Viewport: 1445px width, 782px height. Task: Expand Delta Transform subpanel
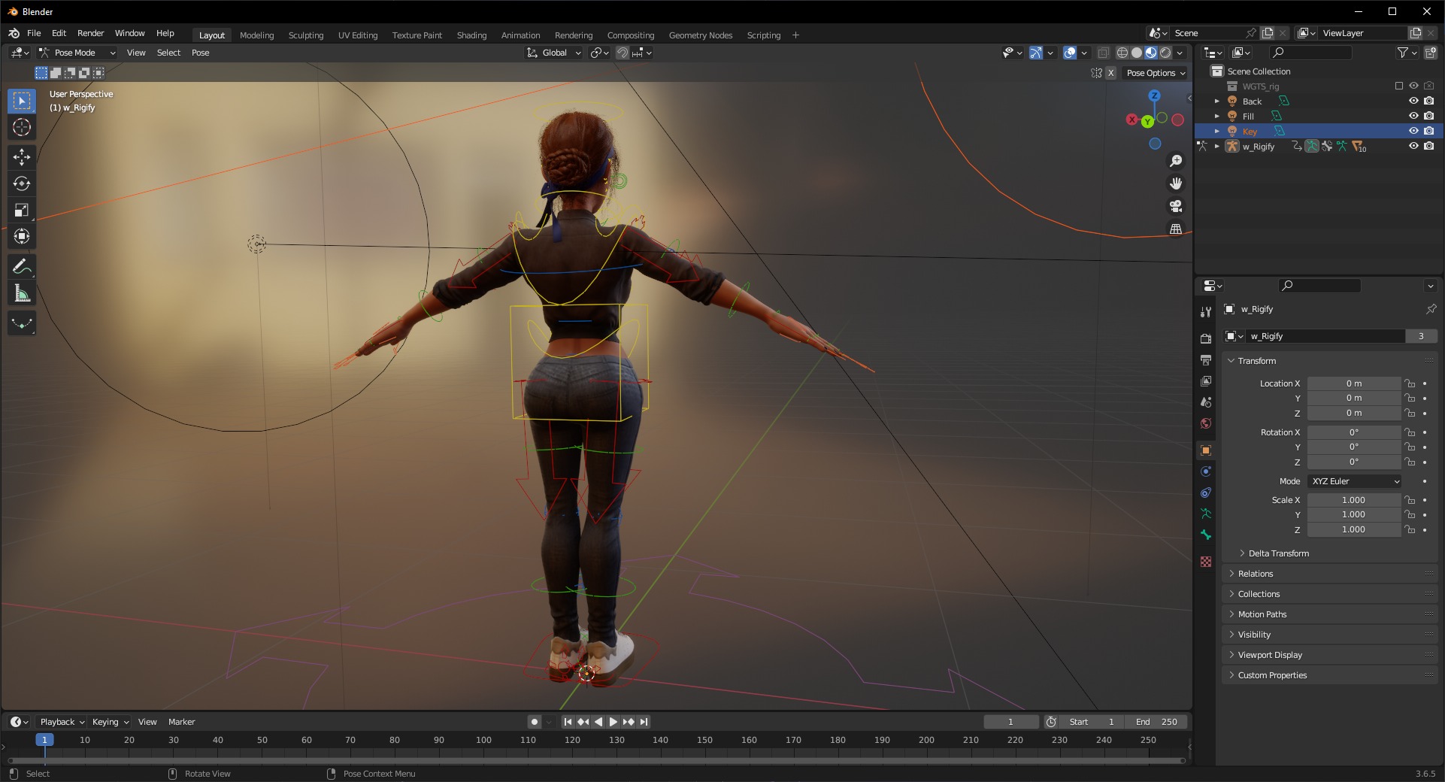1278,553
